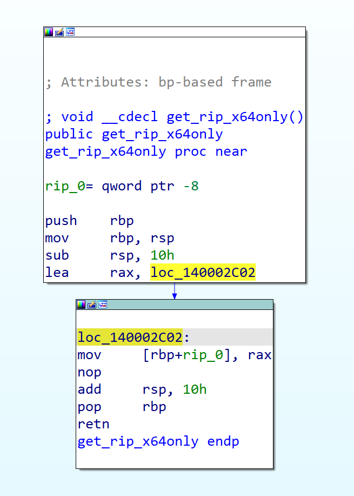Click the teal title bar of the lower block
The image size is (354, 496).
[189, 305]
